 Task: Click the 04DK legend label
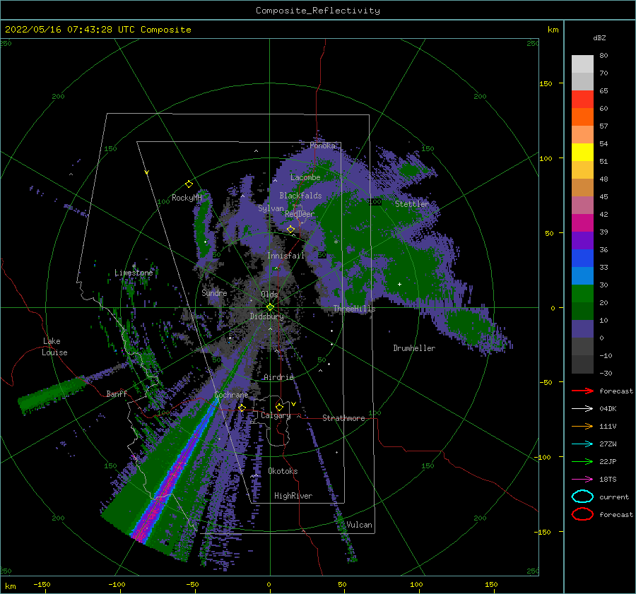(608, 409)
